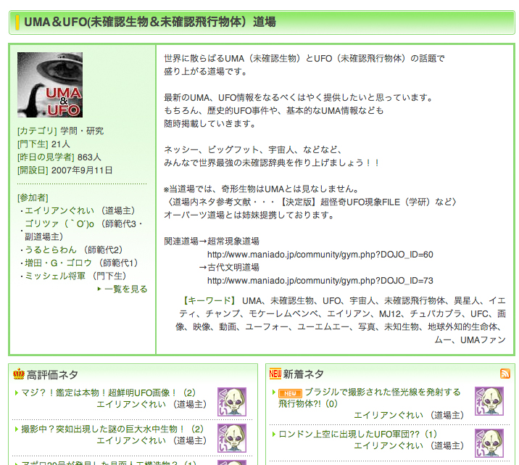Open the 超常現象道場 URL ending in DOJO_ID=60
519x465 pixels.
[320, 255]
